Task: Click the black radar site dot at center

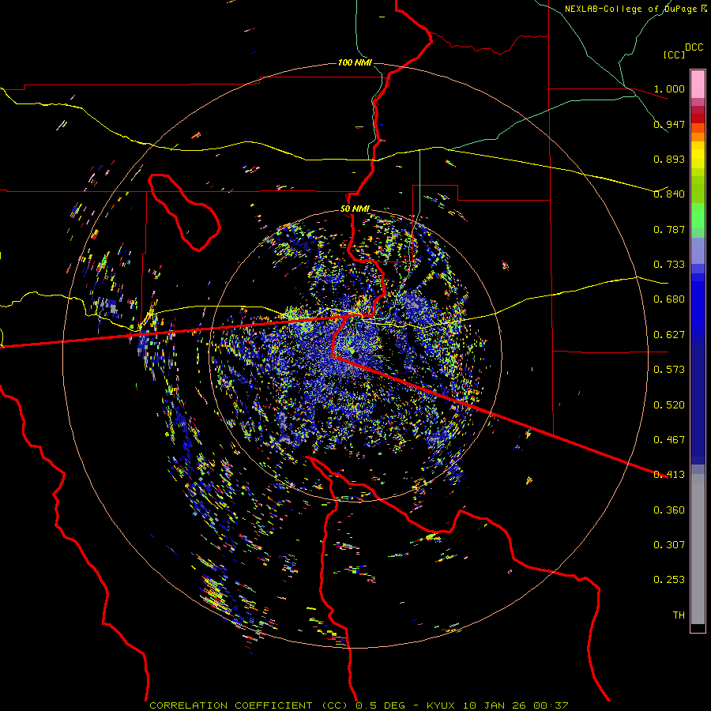Action: tap(356, 355)
